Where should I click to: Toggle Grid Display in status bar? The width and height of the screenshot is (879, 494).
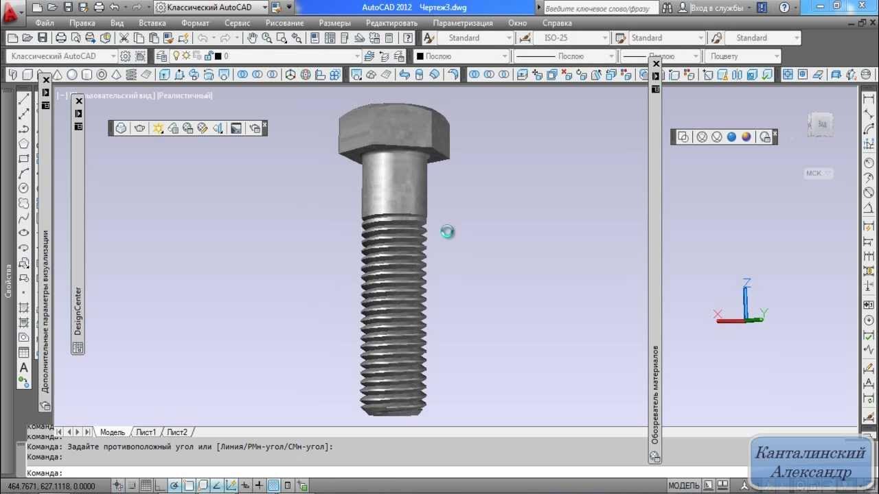click(146, 486)
